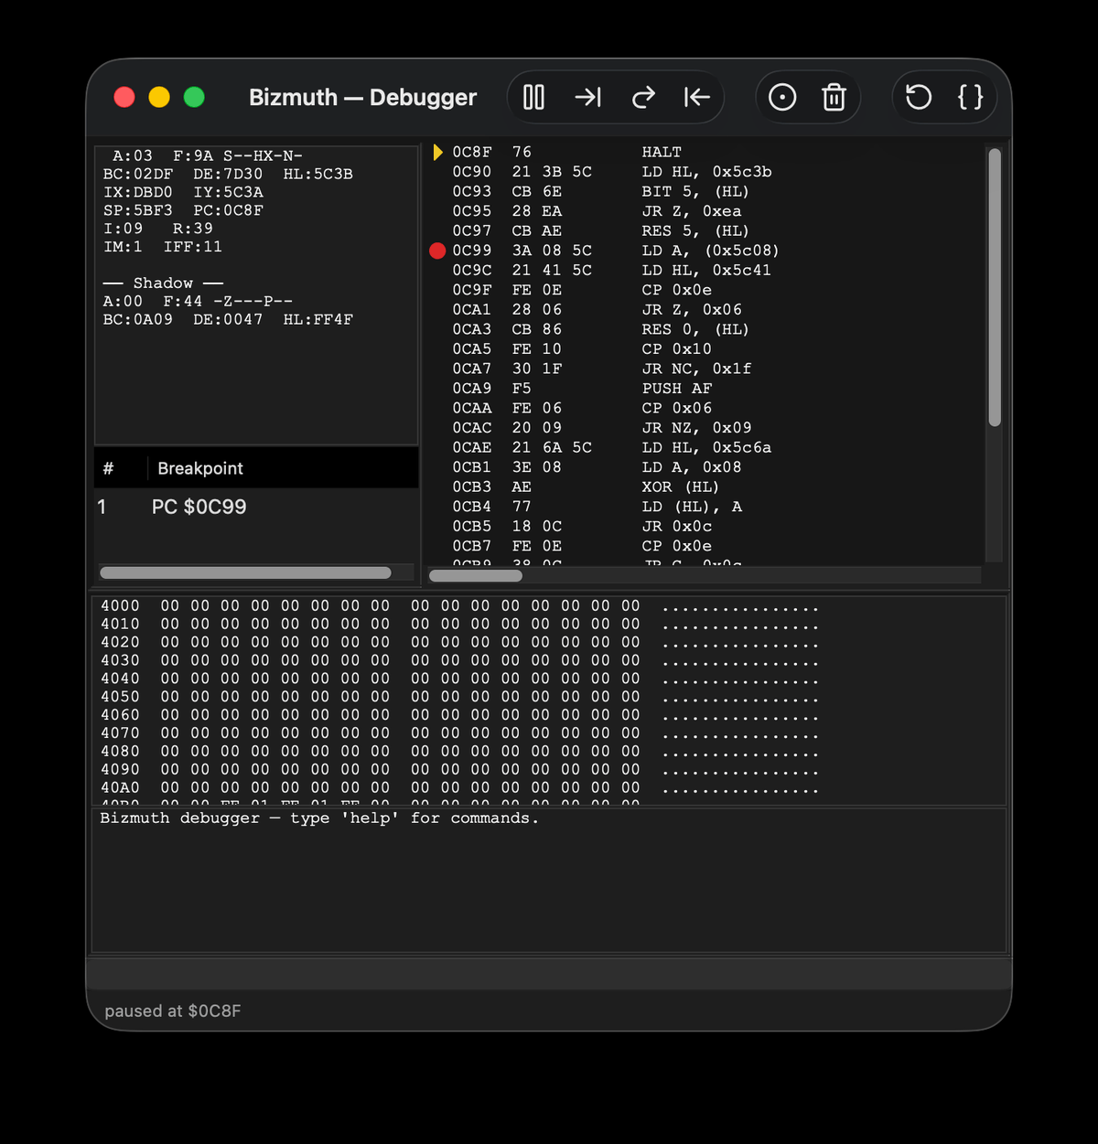
Task: Click the Breakpoint column header
Action: tap(200, 468)
